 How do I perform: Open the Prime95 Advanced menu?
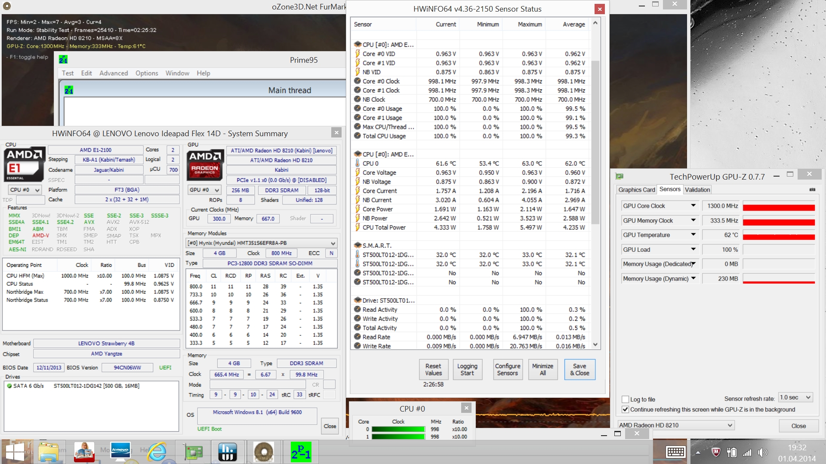pos(114,73)
